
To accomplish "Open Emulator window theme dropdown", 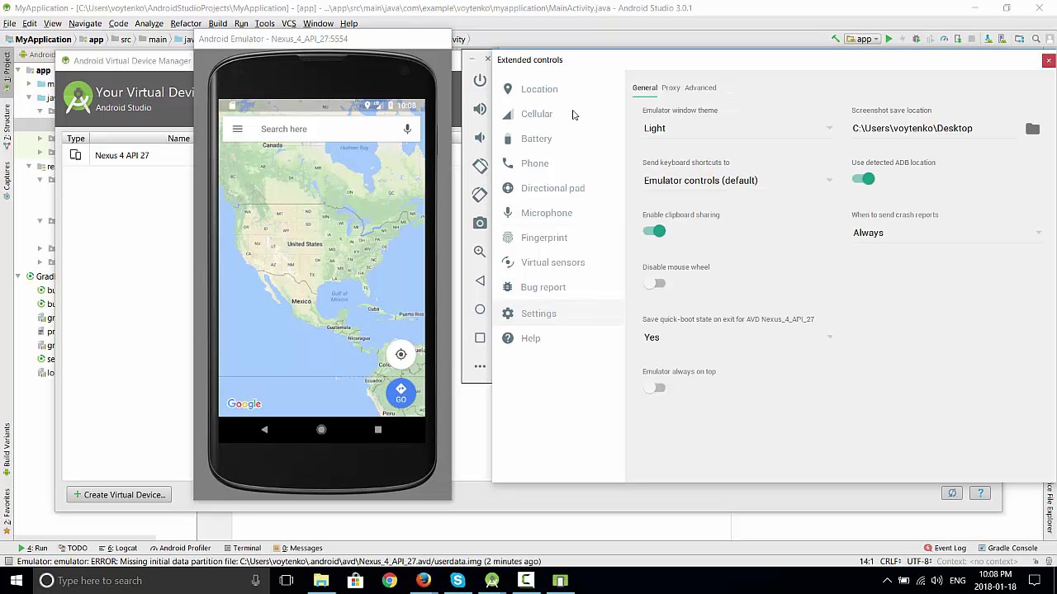I will pyautogui.click(x=738, y=128).
